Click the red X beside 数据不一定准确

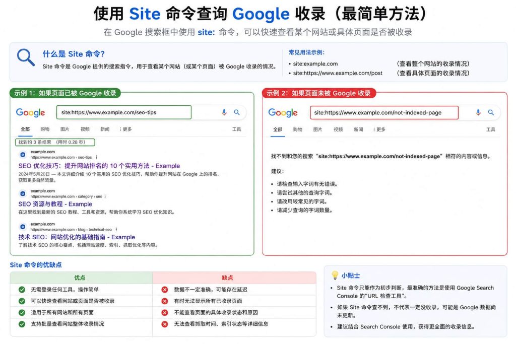click(165, 290)
